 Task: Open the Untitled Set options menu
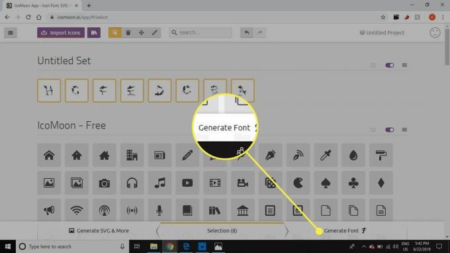point(404,65)
